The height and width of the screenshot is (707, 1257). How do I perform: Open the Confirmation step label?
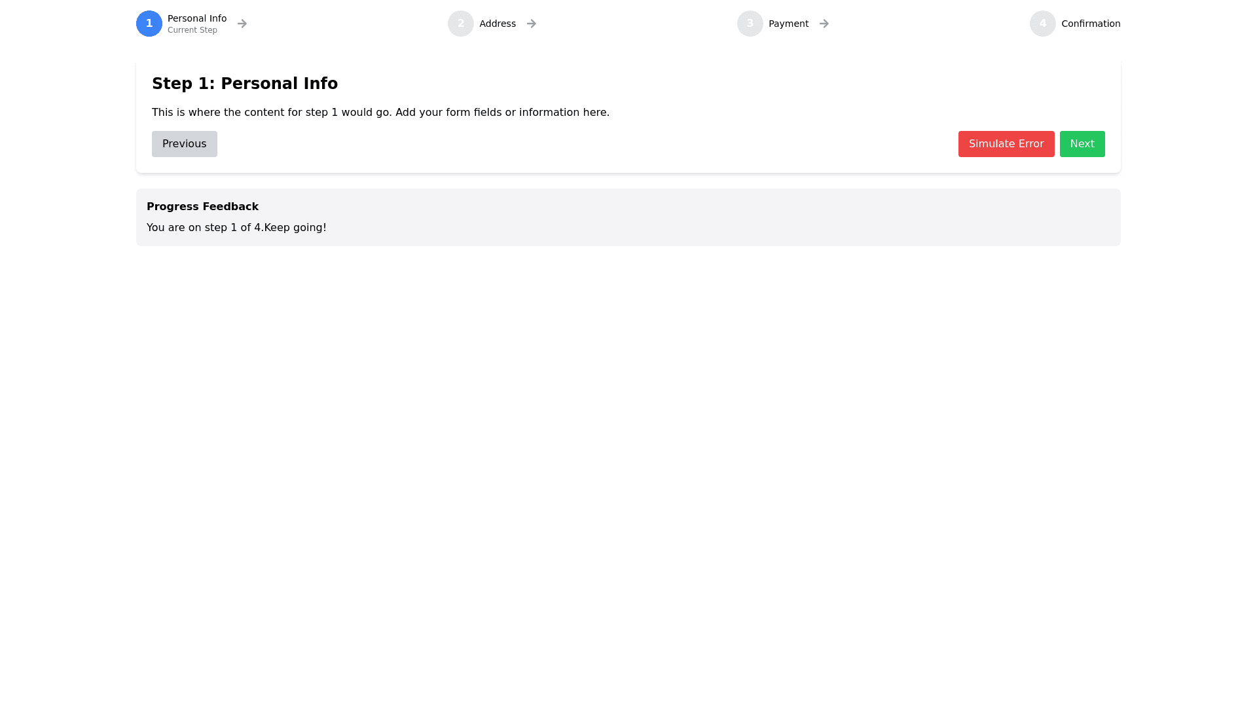[1091, 24]
